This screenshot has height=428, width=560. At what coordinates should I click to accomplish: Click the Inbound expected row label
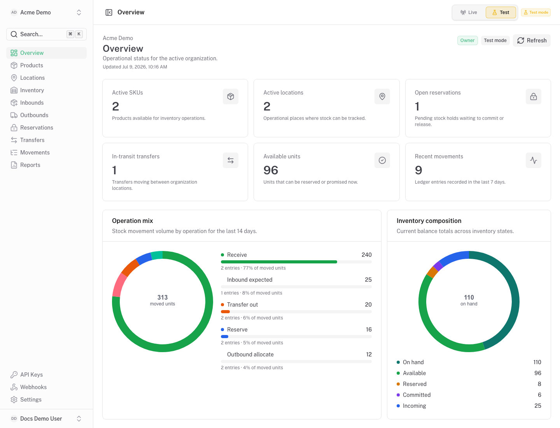(250, 280)
